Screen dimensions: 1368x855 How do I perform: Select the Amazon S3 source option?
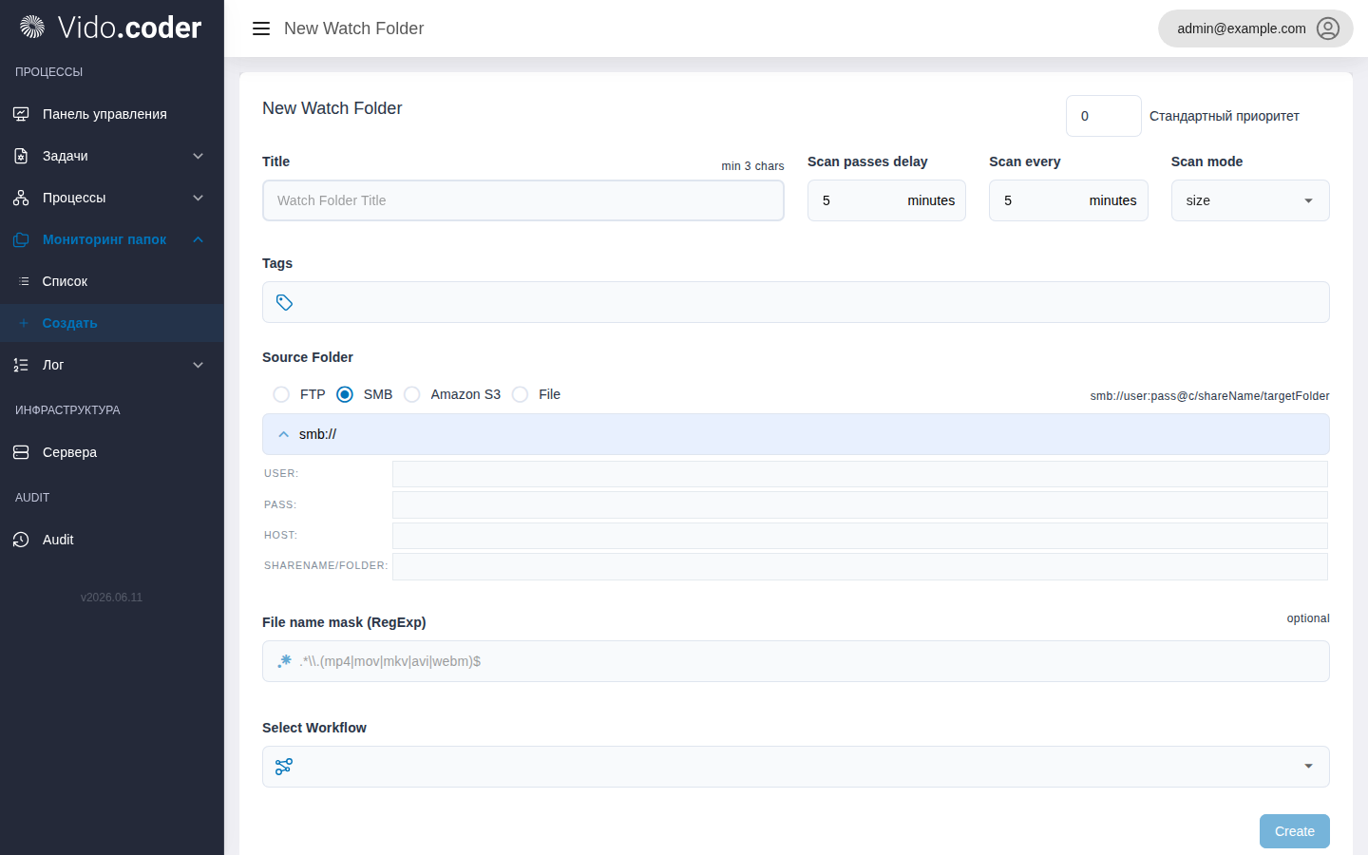tap(412, 394)
